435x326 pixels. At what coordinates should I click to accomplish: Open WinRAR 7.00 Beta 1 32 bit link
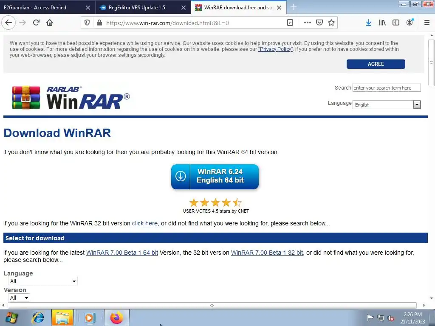tap(267, 253)
